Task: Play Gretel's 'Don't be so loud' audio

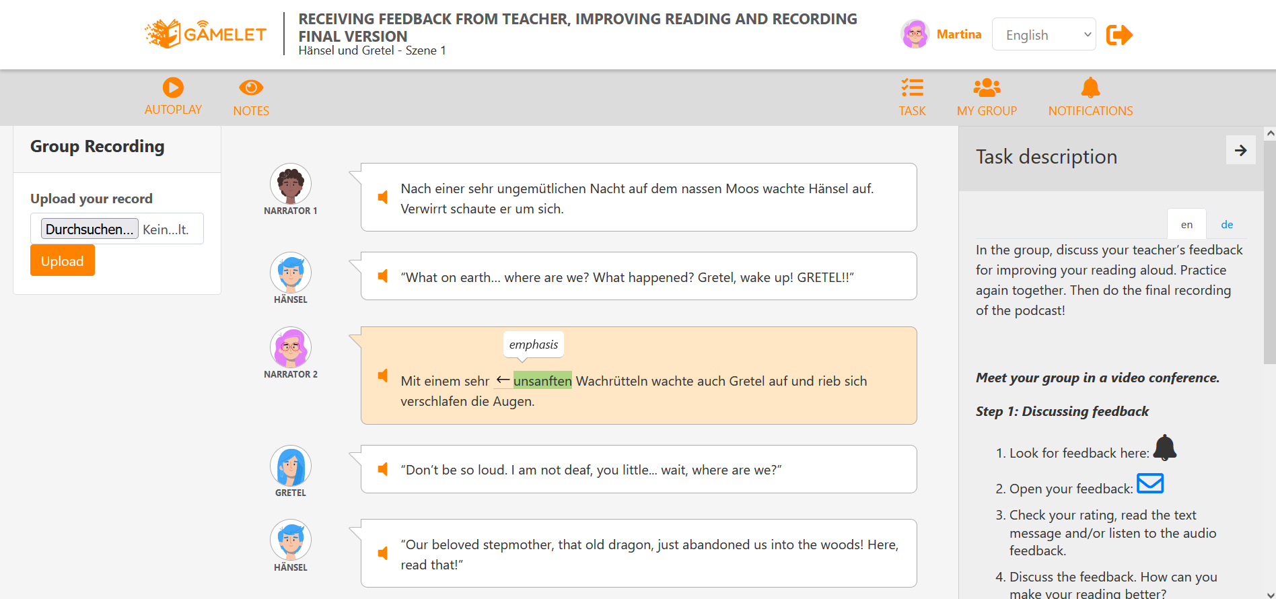Action: coord(383,469)
